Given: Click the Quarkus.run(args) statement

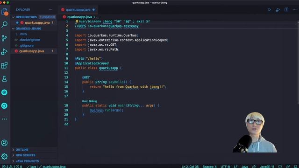Looking at the screenshot, I should click(107, 110).
